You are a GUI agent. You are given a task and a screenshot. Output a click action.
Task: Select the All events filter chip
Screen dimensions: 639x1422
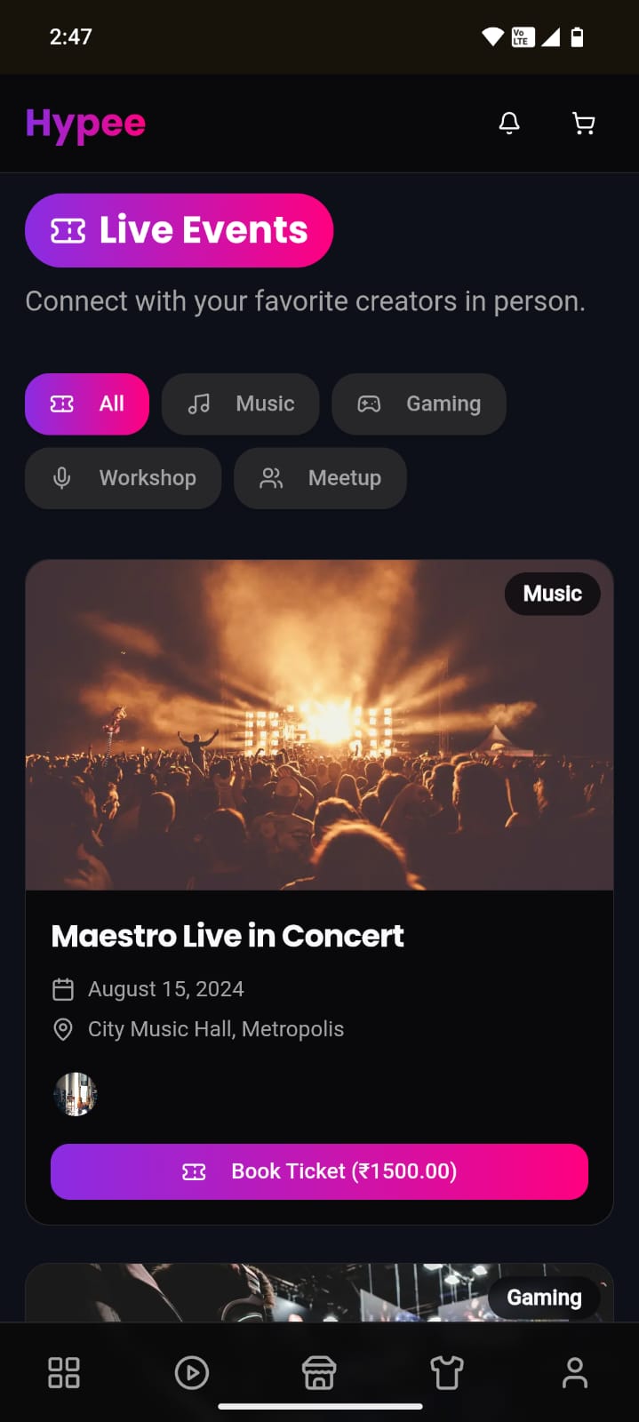[x=86, y=403]
